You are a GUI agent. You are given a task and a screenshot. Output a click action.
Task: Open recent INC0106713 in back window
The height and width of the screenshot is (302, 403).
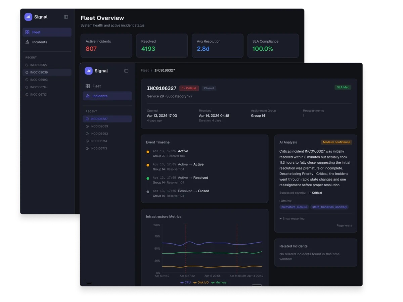47,95
